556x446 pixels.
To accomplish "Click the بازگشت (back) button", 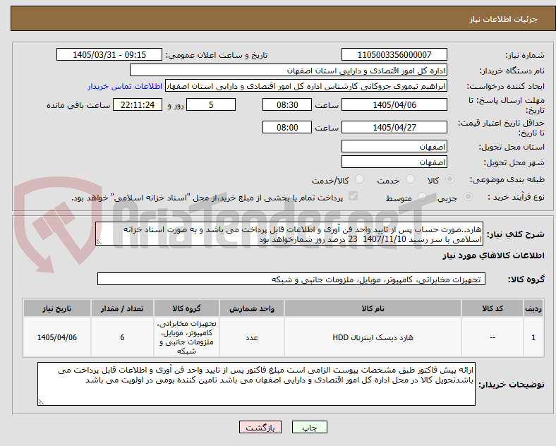I will 260,427.
